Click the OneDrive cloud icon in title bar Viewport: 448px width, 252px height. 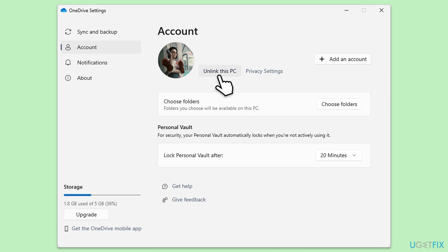coord(64,10)
